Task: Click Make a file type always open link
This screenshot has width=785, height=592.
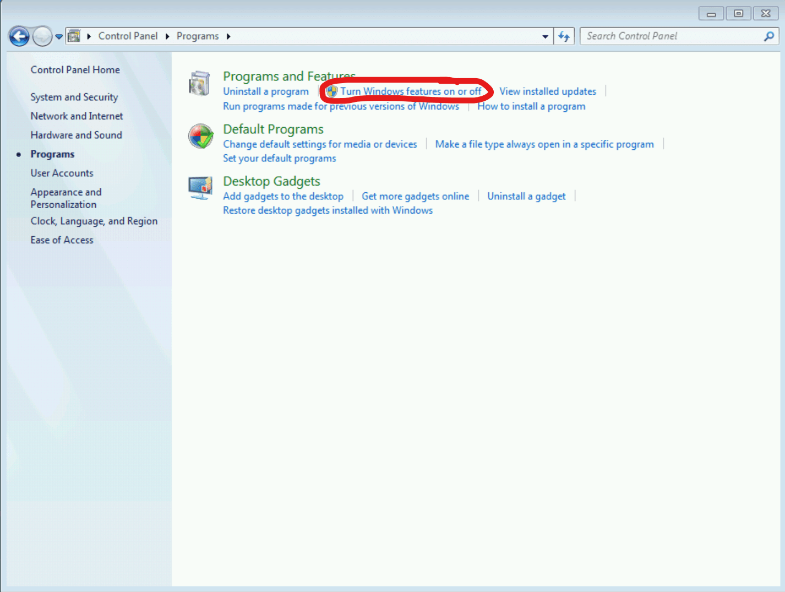Action: [544, 144]
